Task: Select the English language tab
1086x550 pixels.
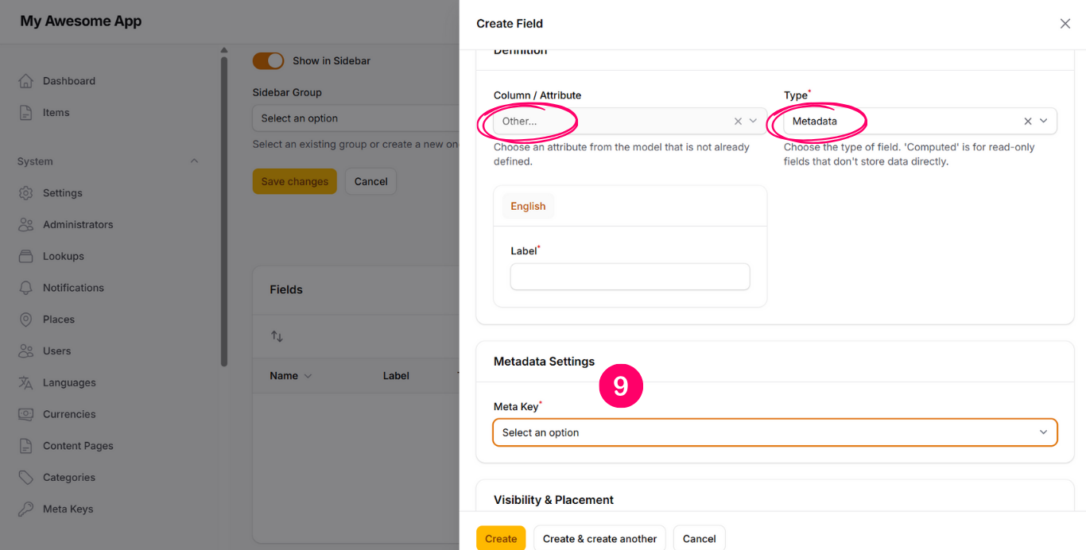Action: coord(528,207)
